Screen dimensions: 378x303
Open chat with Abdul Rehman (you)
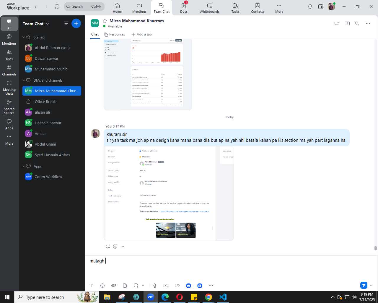pos(52,48)
